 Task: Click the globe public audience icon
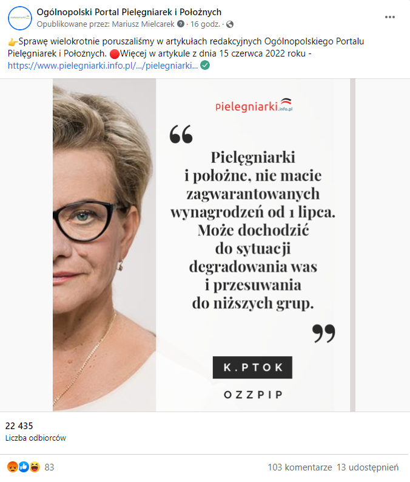(230, 24)
